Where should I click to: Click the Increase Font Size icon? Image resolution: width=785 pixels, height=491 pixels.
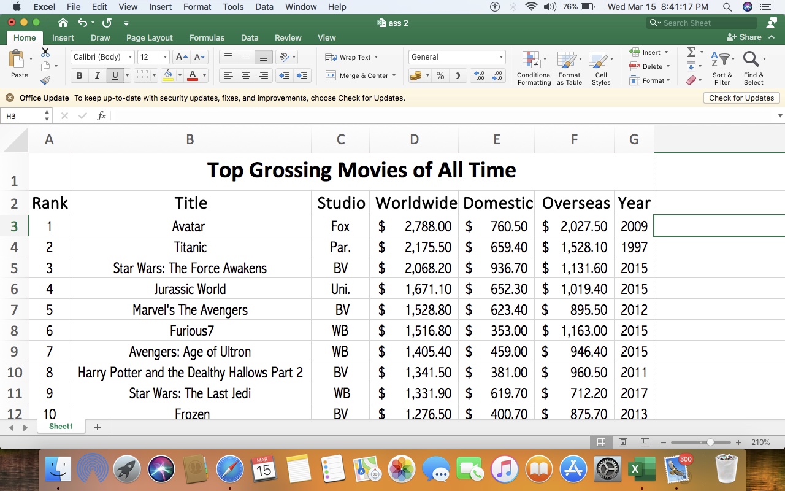tap(181, 57)
